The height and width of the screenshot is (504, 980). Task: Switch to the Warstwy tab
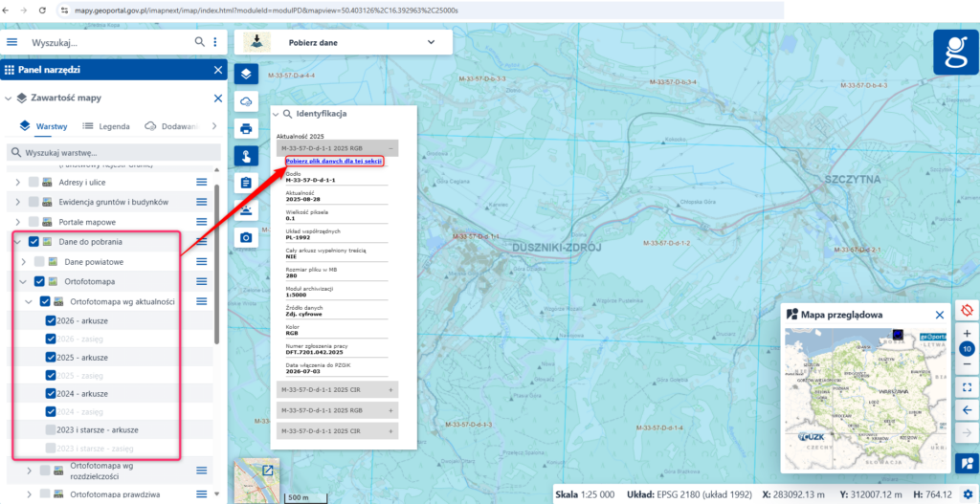click(43, 126)
